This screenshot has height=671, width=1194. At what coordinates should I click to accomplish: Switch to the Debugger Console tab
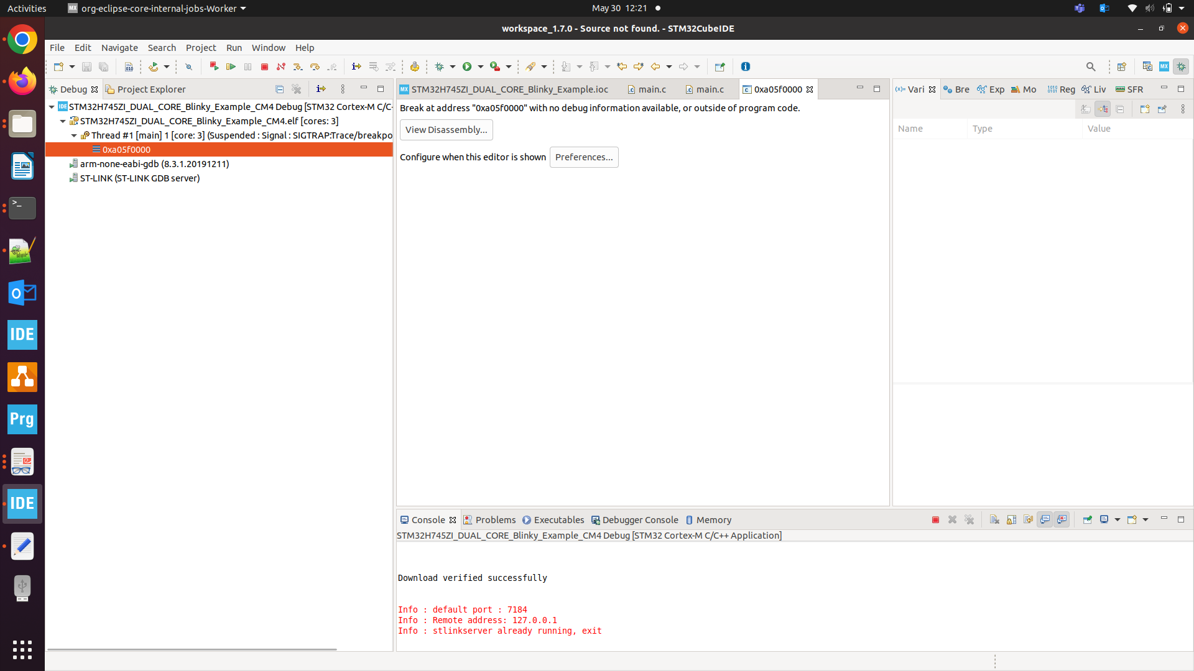[x=639, y=520]
